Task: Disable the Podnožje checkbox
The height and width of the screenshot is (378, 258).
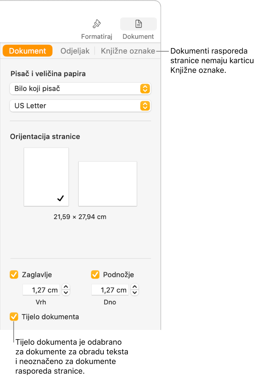Action: [95, 275]
